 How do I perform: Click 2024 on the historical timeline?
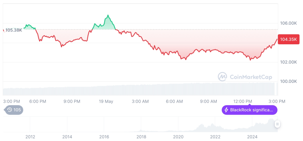coord(252,137)
